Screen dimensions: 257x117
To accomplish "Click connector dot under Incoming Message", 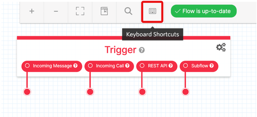I will click(27, 92).
